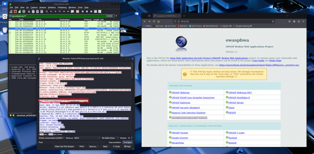Viewport: 314px width, 154px height.
Task: Open display filter history dropdown
Action: (x=114, y=16)
